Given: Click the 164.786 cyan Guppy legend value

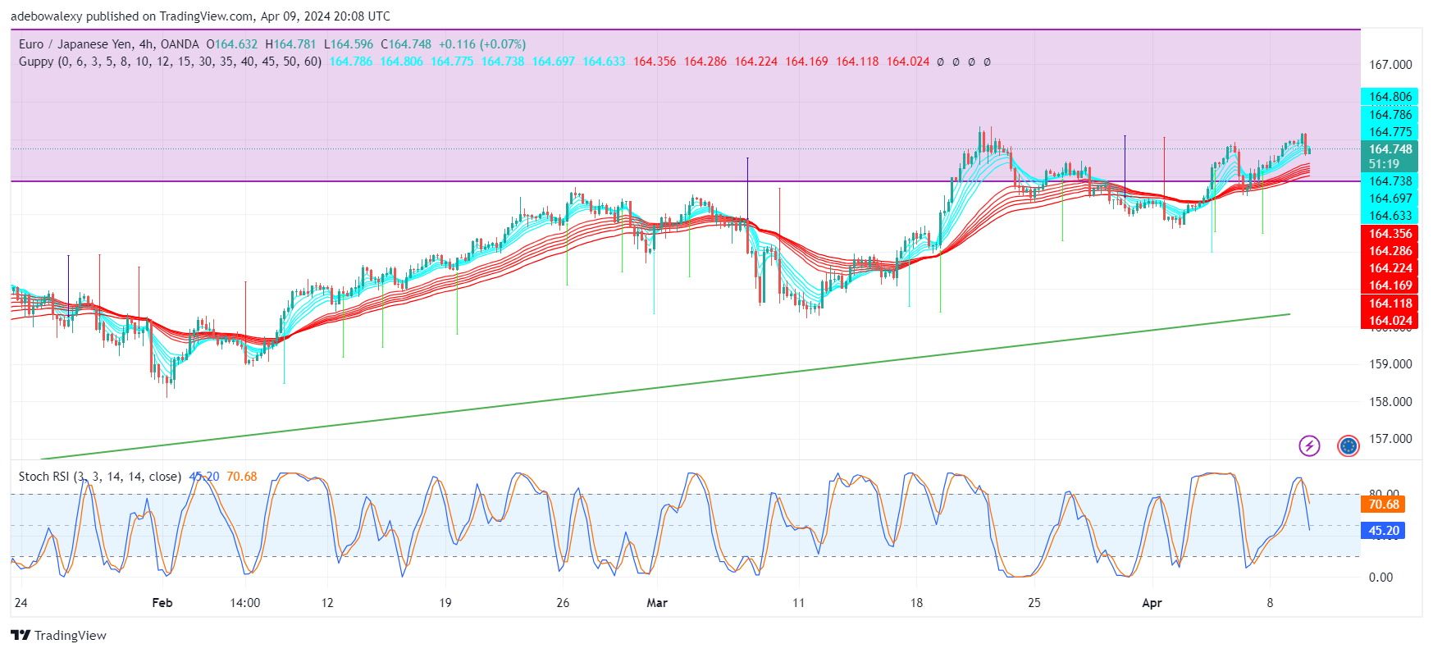Looking at the screenshot, I should [x=350, y=62].
